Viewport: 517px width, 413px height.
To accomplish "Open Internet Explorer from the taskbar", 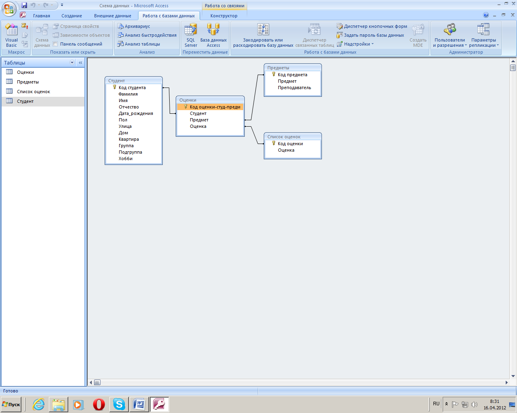I will [39, 404].
